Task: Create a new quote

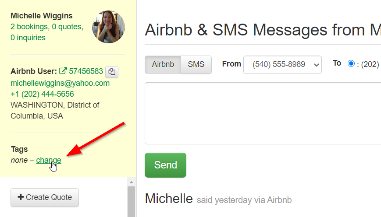Action: (45, 197)
